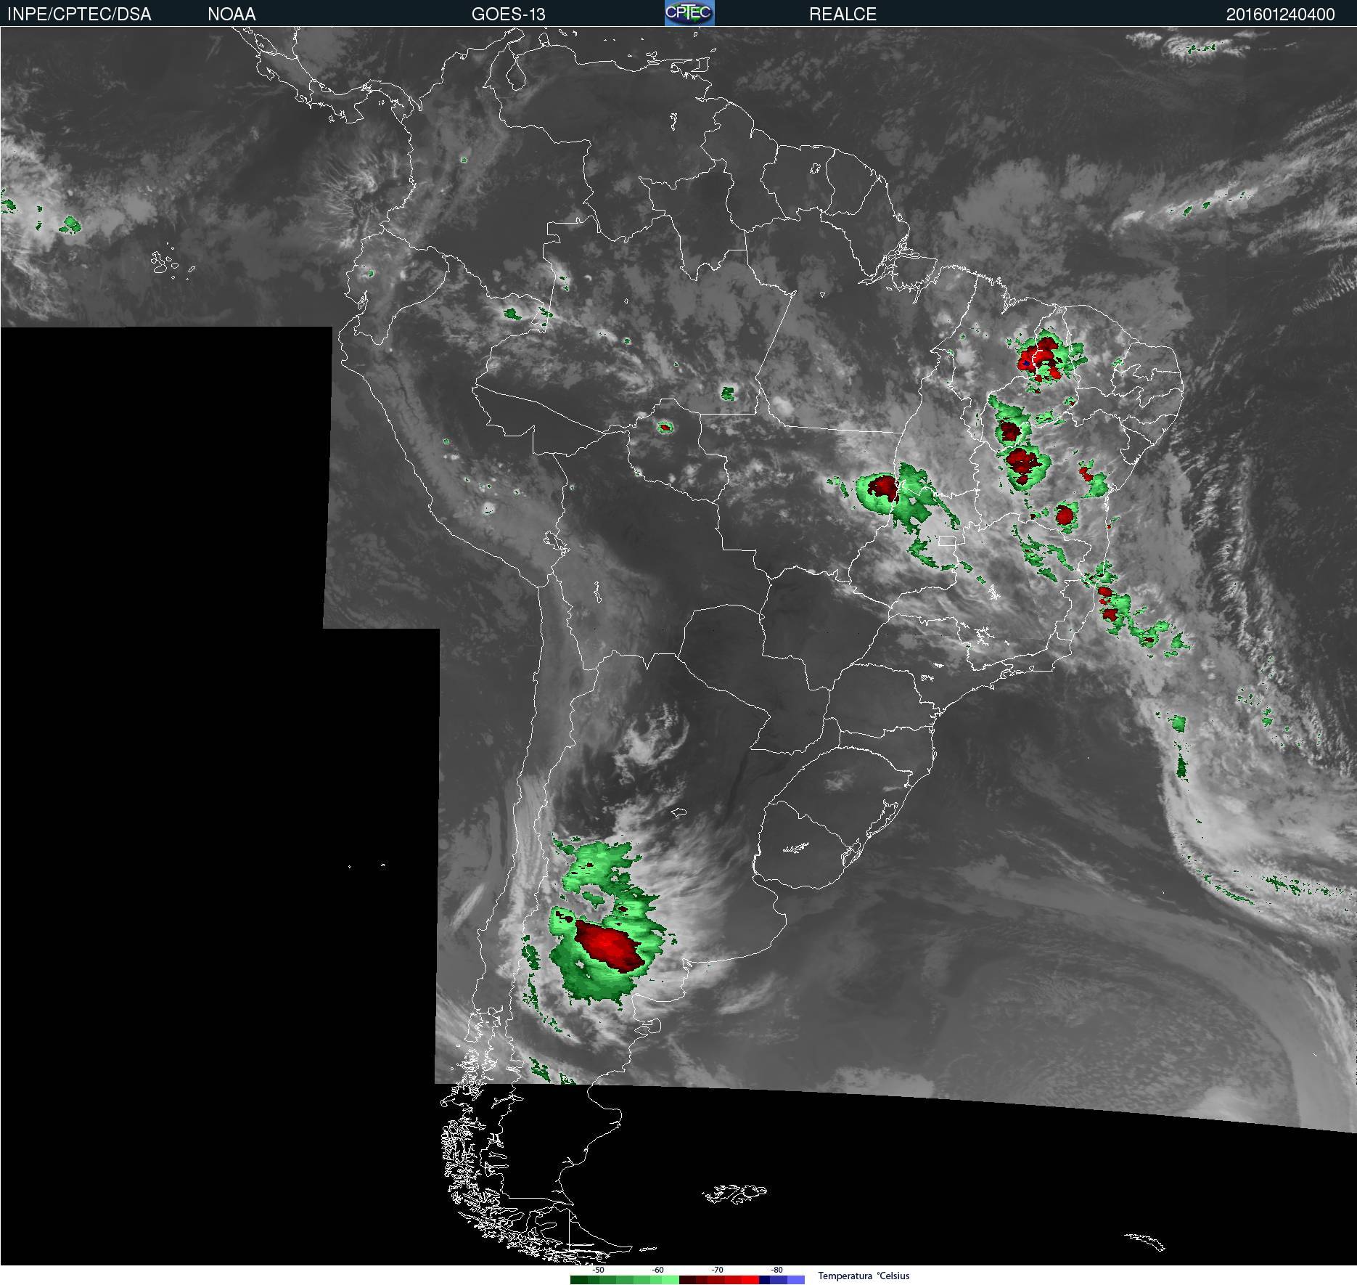Viewport: 1357px width, 1285px height.
Task: Click the CPTEC logo in the header
Action: pyautogui.click(x=689, y=13)
